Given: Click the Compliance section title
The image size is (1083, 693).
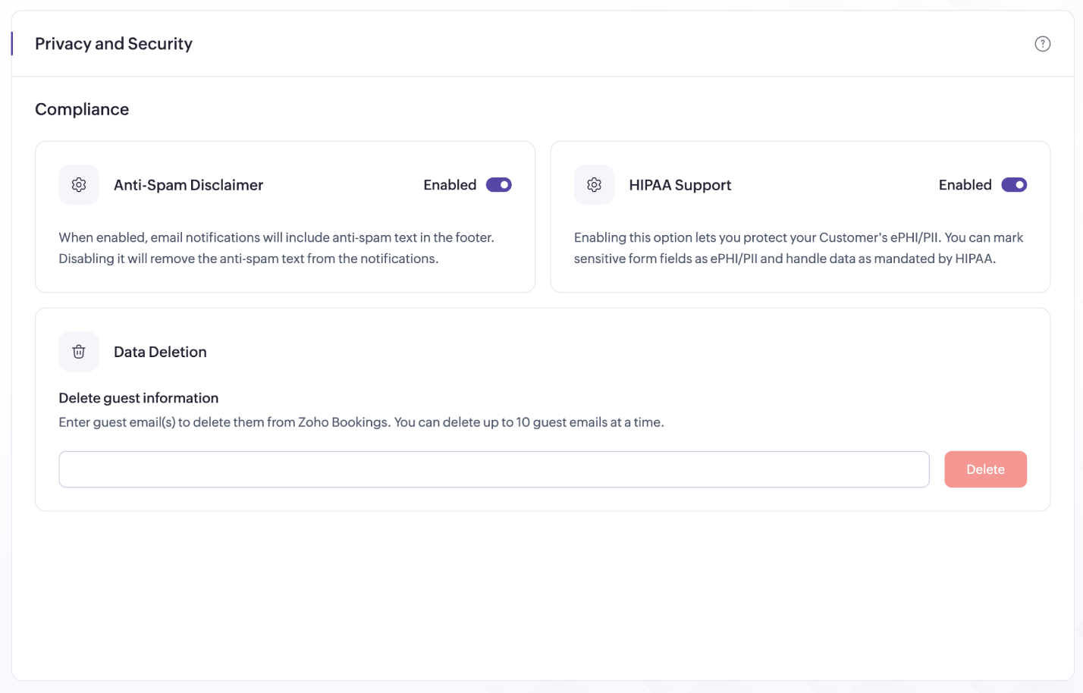Looking at the screenshot, I should (x=82, y=109).
